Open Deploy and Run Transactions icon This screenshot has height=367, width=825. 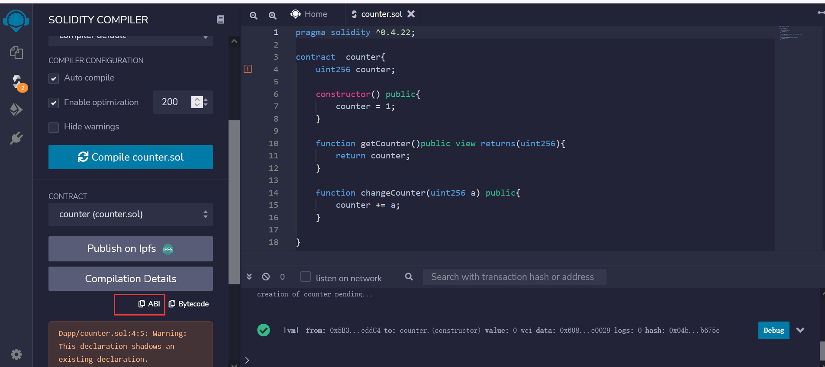[x=16, y=109]
